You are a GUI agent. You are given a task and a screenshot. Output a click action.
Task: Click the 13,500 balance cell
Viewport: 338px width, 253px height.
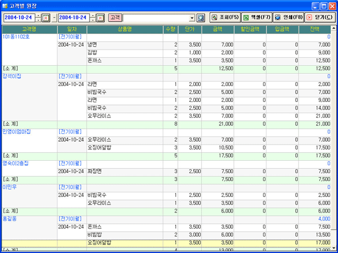click(x=315, y=234)
